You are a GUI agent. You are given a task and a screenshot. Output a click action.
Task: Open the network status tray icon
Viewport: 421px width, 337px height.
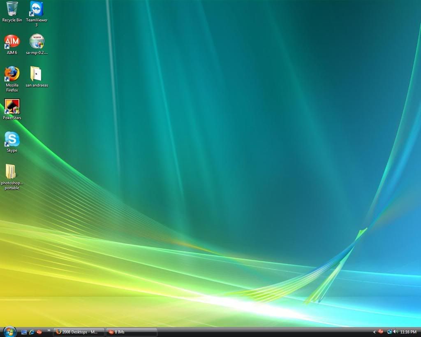389,332
